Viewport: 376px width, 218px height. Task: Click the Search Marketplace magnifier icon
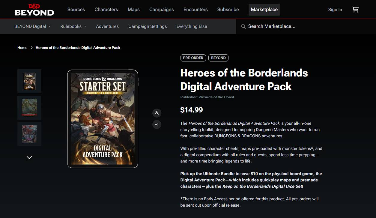(x=243, y=26)
